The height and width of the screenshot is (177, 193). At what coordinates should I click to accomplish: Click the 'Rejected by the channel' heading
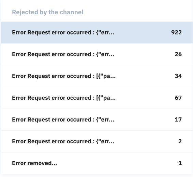pyautogui.click(x=48, y=12)
